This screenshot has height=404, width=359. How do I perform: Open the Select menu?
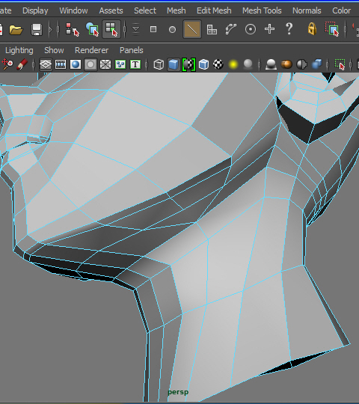145,10
